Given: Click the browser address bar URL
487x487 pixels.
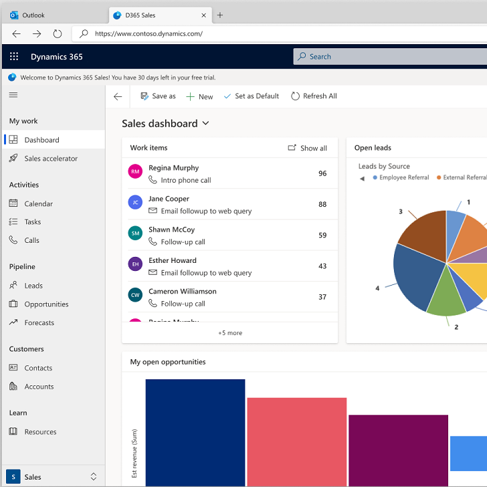Looking at the screenshot, I should point(149,33).
